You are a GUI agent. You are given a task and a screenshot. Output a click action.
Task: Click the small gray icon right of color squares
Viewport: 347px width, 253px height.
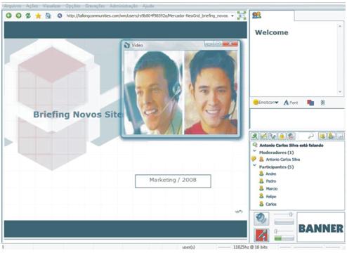click(x=322, y=103)
